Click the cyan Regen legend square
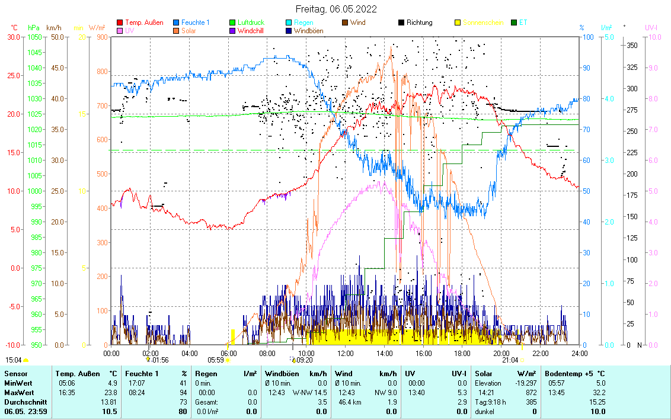Image resolution: width=671 pixels, height=420 pixels. click(x=289, y=23)
